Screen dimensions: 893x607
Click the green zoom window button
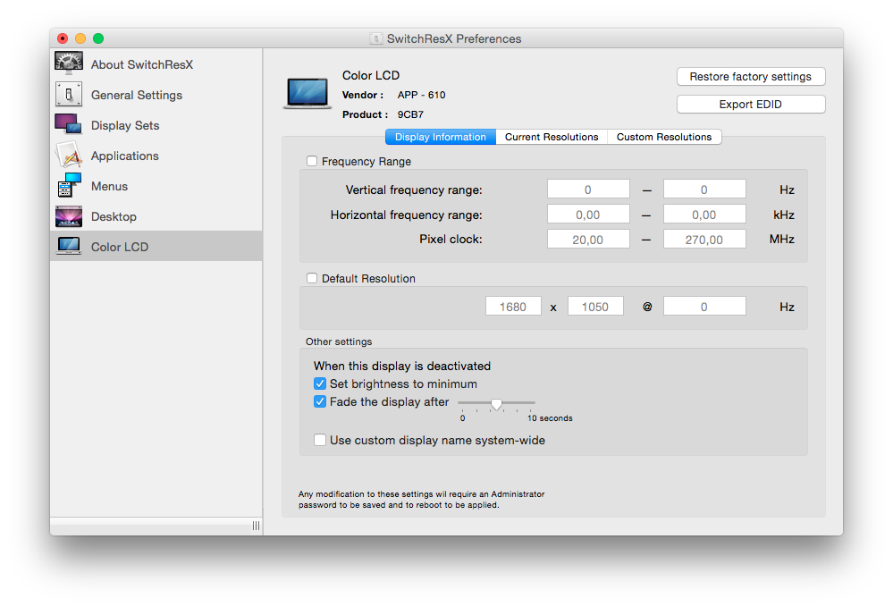click(x=98, y=38)
